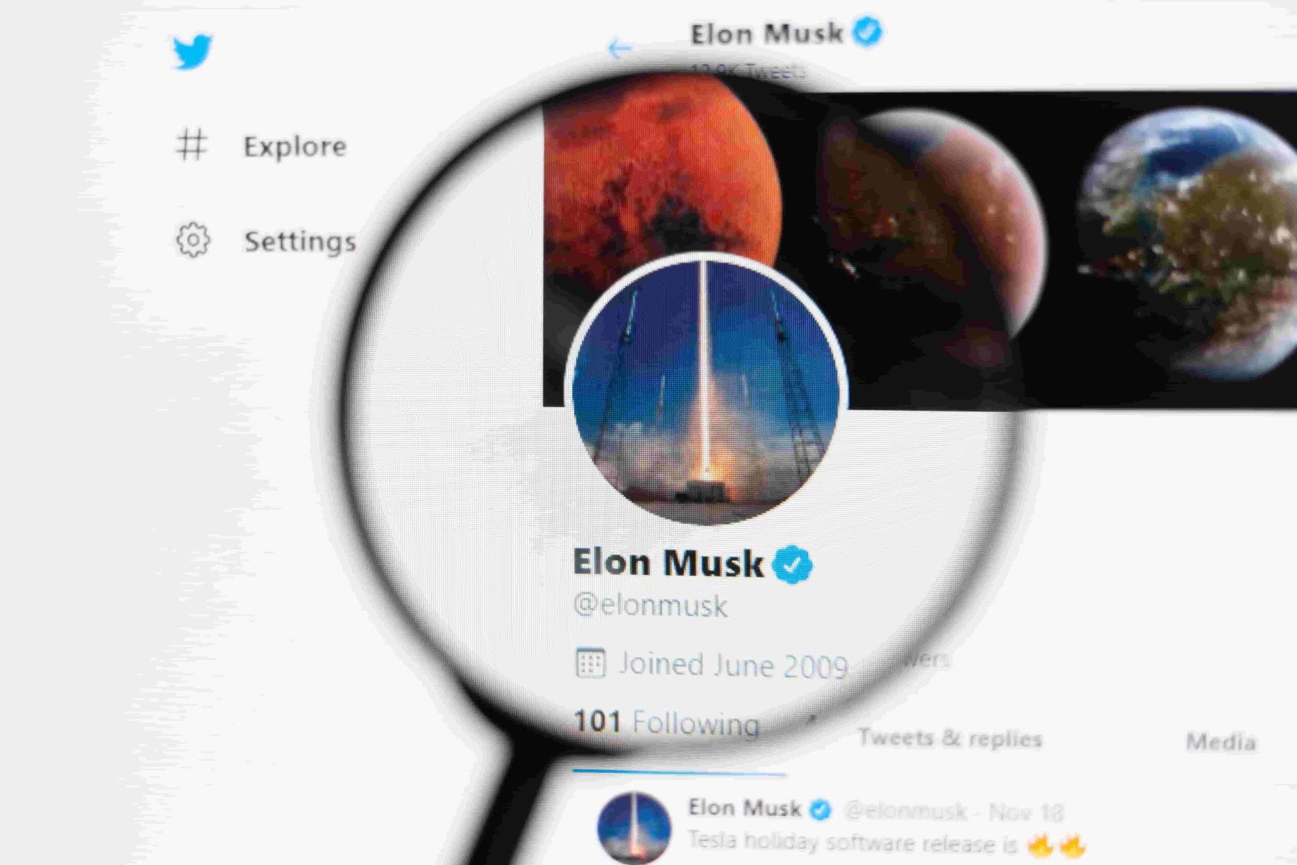Click the Nov 18 tweet timestamp

1027,812
